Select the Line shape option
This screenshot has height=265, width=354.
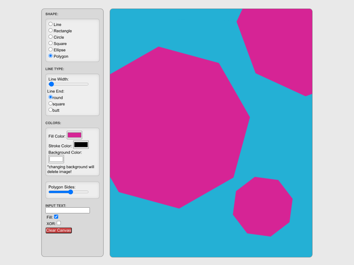(x=50, y=24)
